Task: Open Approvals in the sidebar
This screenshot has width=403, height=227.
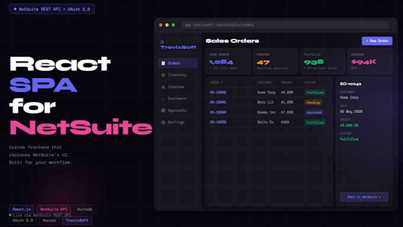Action: [178, 111]
